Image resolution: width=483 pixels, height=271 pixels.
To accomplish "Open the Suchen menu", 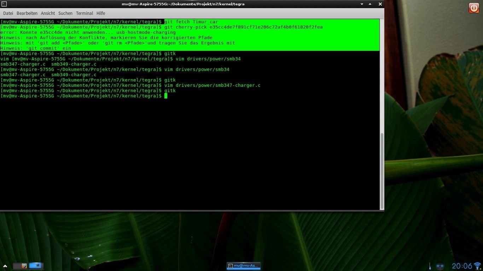I will 65,13.
